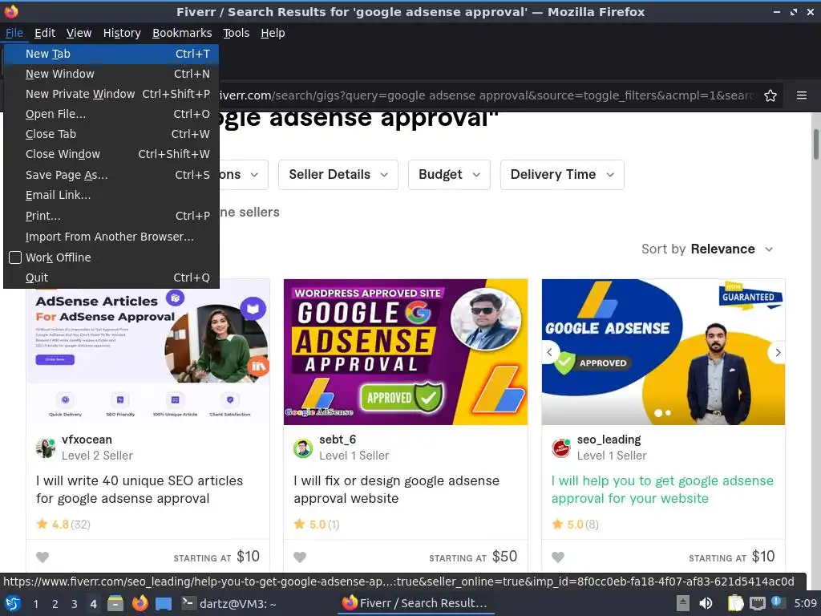Click the page vertical scrollbar thumb
The width and height of the screenshot is (821, 616).
pyautogui.click(x=815, y=144)
